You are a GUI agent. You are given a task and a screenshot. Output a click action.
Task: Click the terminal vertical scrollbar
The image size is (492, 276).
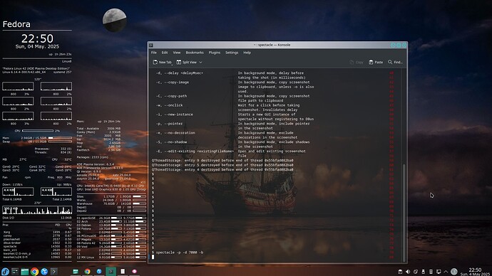[404, 166]
